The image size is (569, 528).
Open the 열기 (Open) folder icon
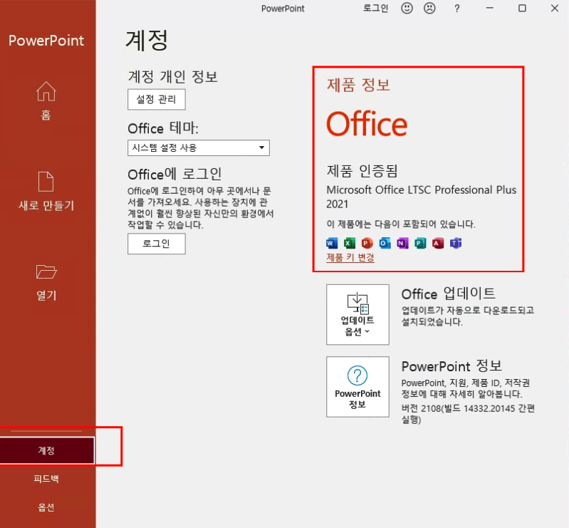pyautogui.click(x=46, y=271)
